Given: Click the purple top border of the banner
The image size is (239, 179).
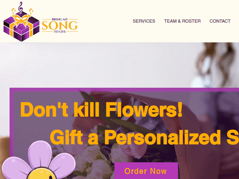Looking at the screenshot, I should pos(124,90).
